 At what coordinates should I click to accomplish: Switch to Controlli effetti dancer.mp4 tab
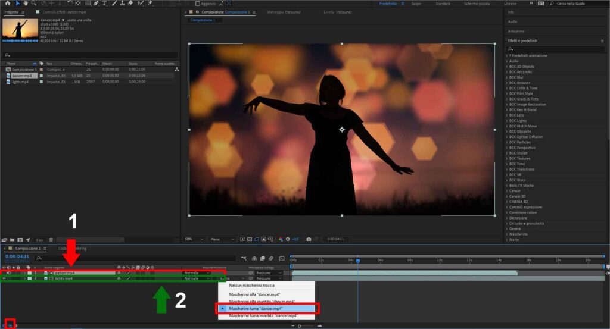64,12
